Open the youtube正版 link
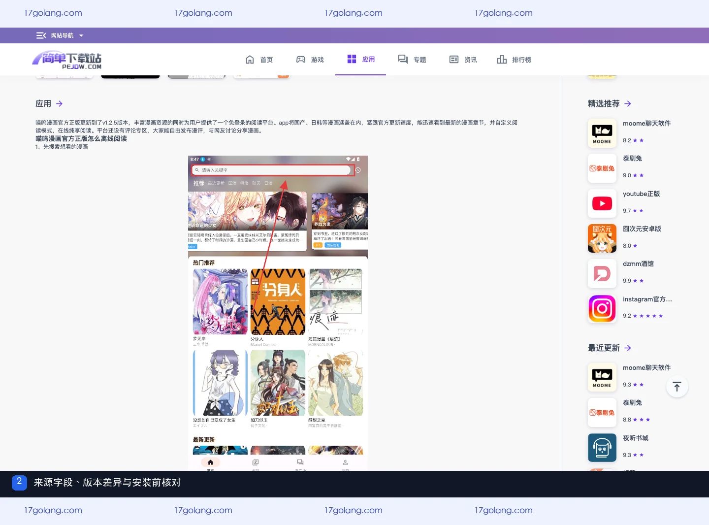Viewport: 709px width, 525px height. point(641,194)
